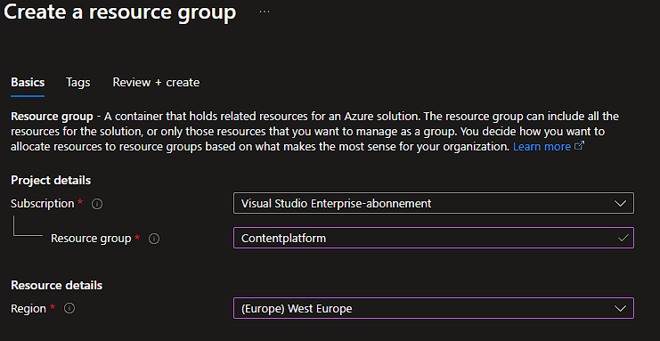Screen dimensions: 660x341
Task: Open the Subscription dropdown
Action: tap(434, 203)
